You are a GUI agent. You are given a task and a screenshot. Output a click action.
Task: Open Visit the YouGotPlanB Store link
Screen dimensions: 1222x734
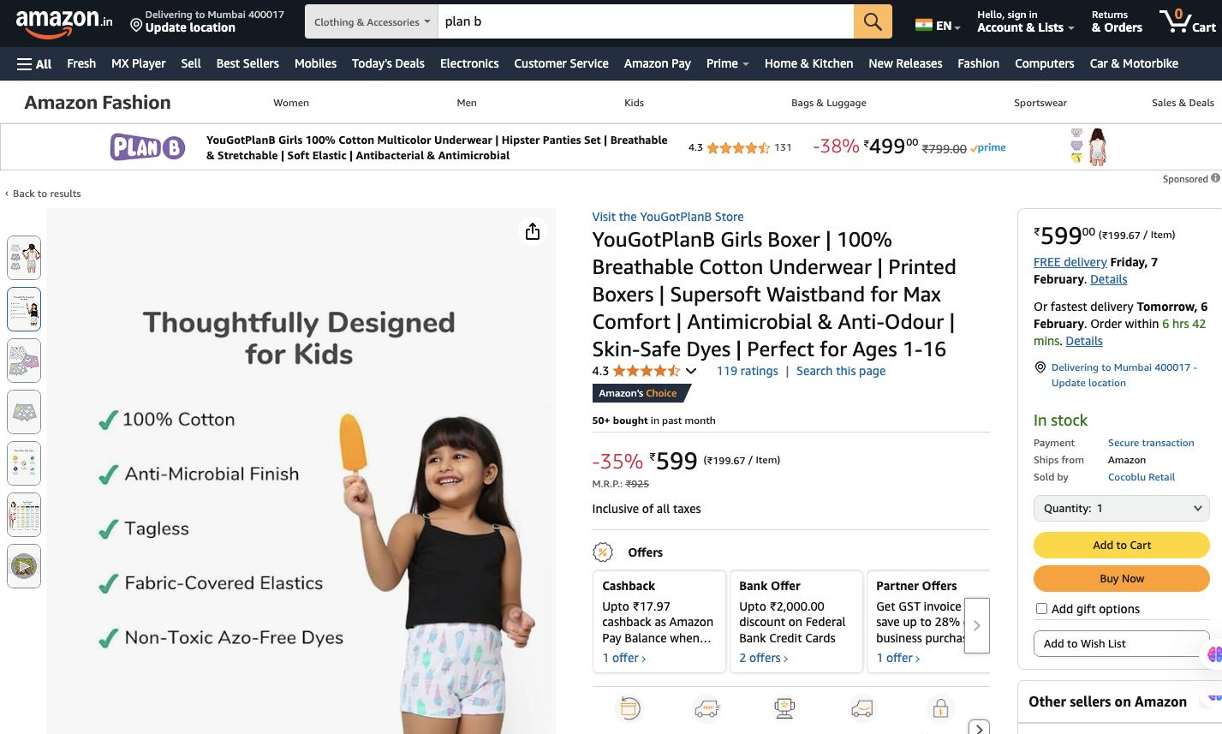pos(667,217)
